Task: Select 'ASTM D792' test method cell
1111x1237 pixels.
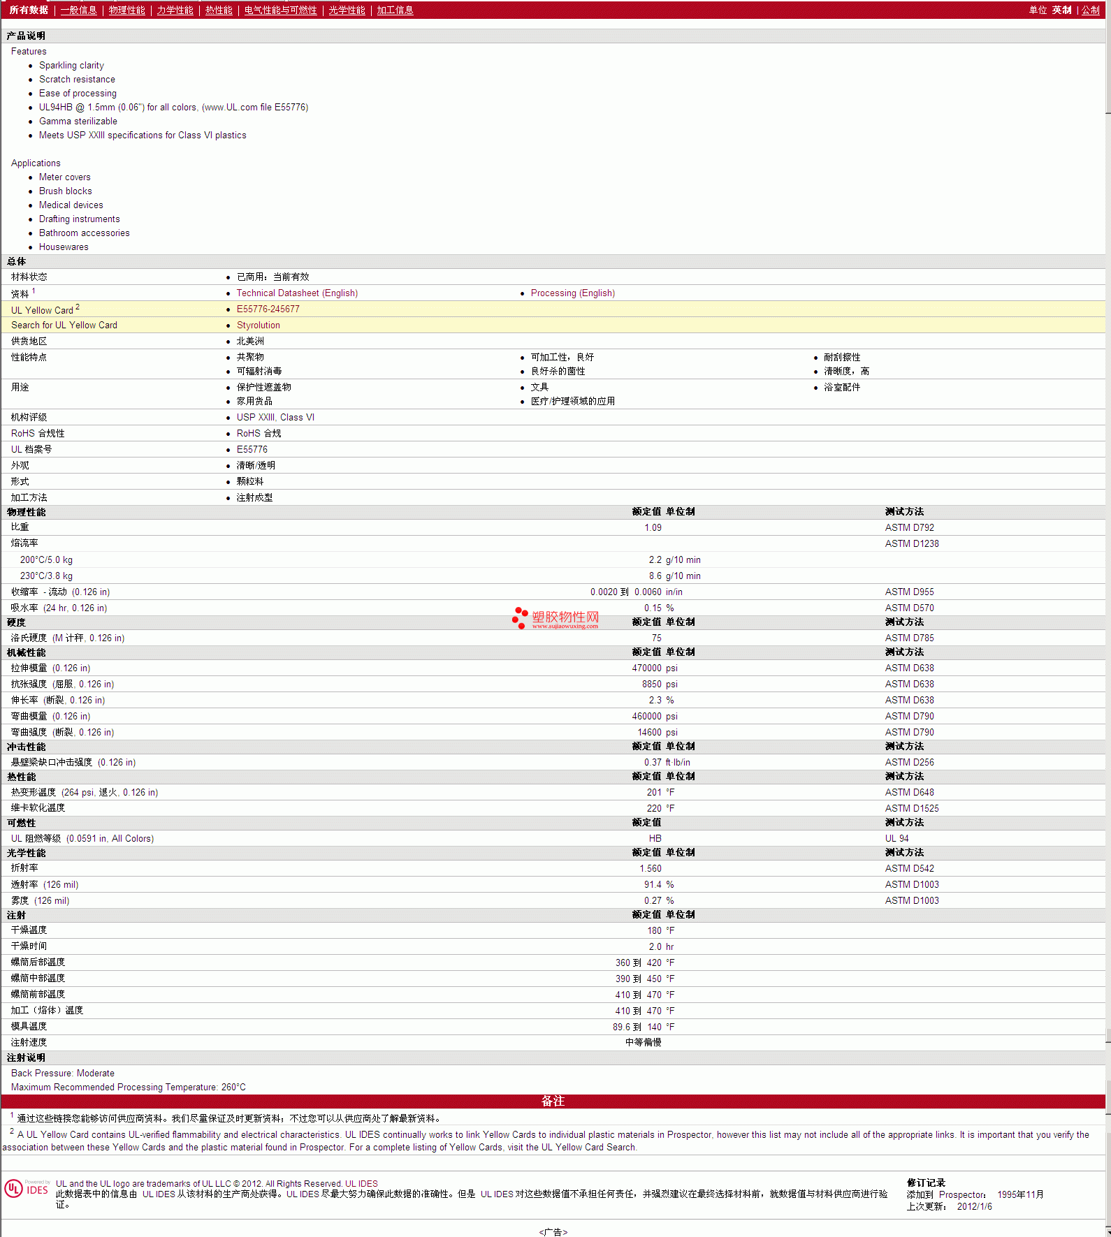Action: pyautogui.click(x=909, y=528)
